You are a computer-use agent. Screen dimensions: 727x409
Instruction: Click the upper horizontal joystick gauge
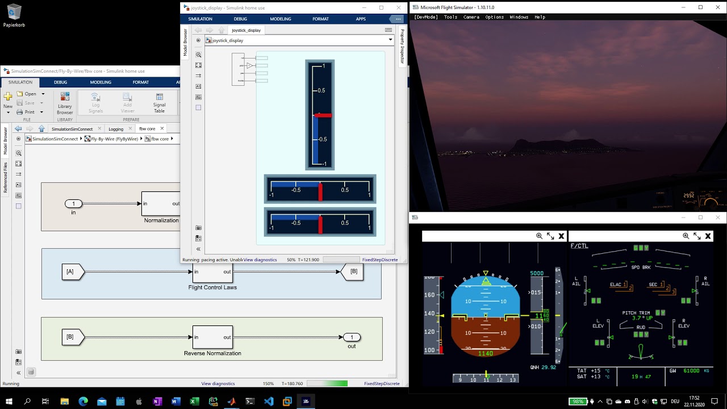tap(320, 189)
